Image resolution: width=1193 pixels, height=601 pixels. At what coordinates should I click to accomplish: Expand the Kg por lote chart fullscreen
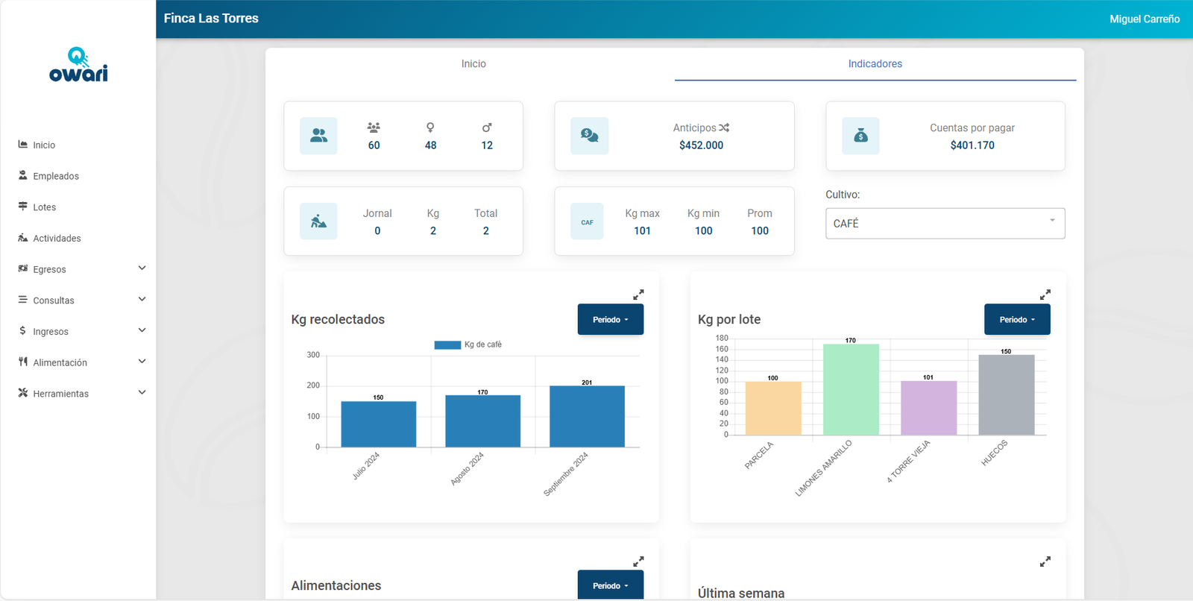[1045, 295]
